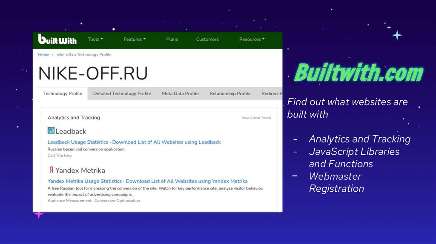Click the Home breadcrumb link
The height and width of the screenshot is (244, 436).
coord(44,55)
